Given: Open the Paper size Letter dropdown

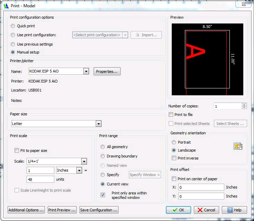Looking at the screenshot, I should (x=98, y=124).
